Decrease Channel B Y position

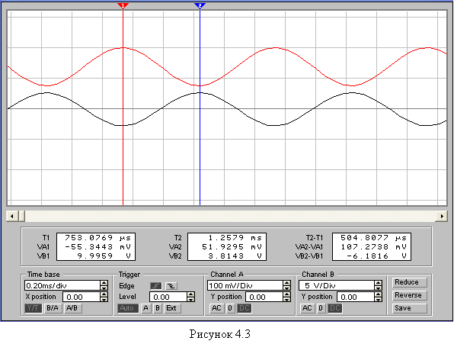(x=378, y=299)
